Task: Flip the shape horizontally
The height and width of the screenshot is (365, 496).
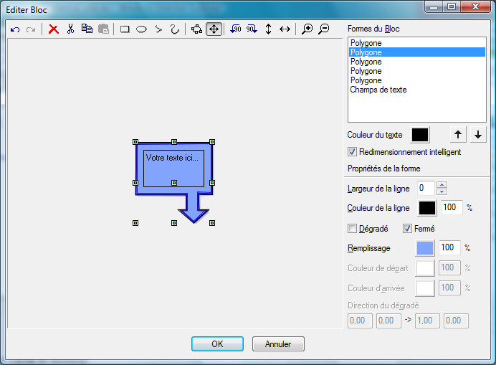Action: click(x=285, y=29)
